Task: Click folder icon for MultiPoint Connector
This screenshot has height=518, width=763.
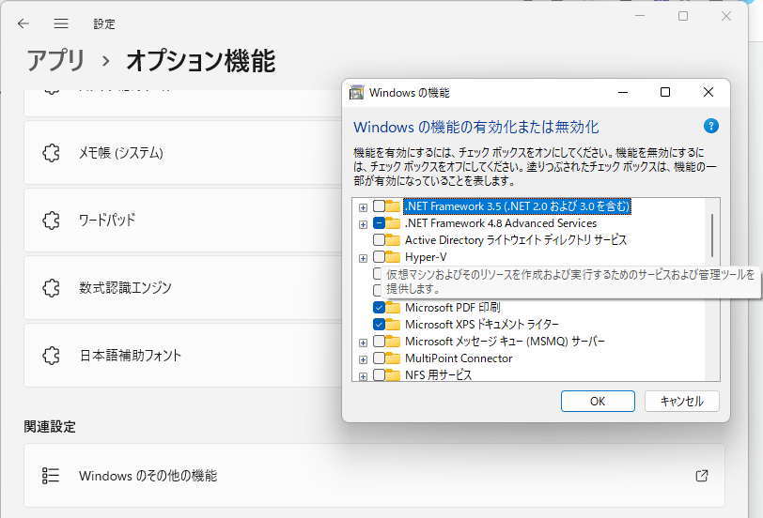Action: coord(393,358)
